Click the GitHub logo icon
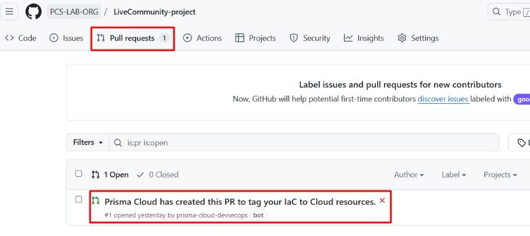Screen dimensions: 530x236 (34, 12)
